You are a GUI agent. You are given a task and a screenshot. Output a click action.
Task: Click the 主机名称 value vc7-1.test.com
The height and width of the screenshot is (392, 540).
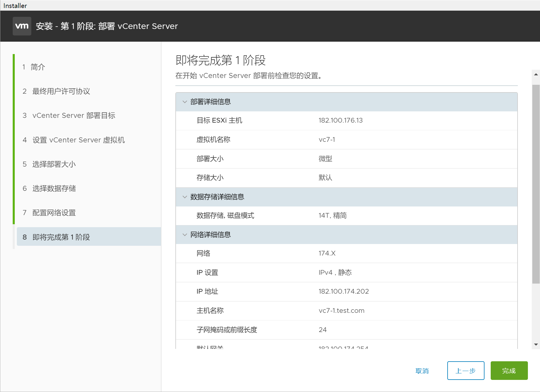point(341,311)
